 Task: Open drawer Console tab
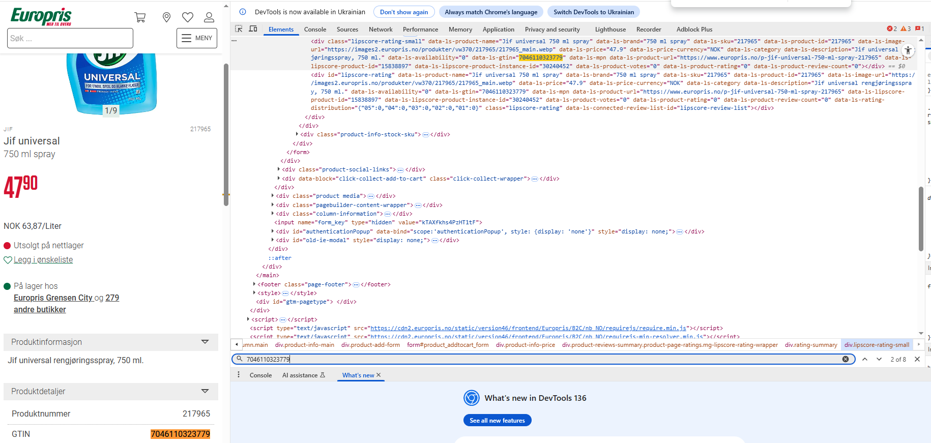tap(260, 375)
